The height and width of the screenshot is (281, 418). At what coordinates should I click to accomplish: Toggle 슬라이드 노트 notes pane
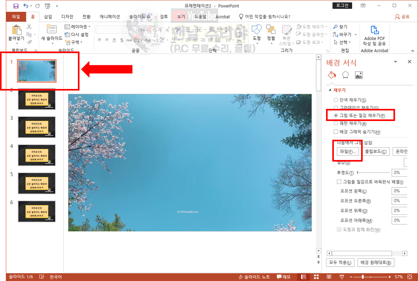(254, 277)
